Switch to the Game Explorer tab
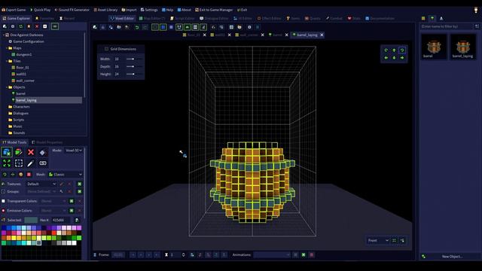Image resolution: width=482 pixels, height=271 pixels. pyautogui.click(x=17, y=18)
